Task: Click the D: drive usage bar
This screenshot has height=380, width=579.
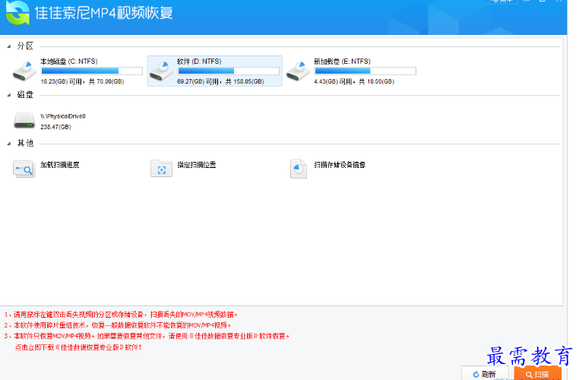Action: point(228,71)
